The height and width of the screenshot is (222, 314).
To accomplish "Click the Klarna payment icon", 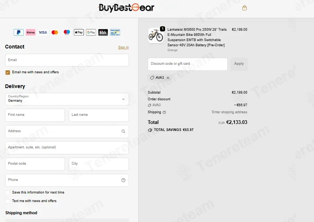I will coord(31,32).
